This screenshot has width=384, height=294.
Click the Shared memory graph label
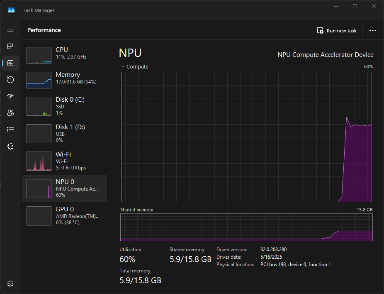pyautogui.click(x=137, y=210)
